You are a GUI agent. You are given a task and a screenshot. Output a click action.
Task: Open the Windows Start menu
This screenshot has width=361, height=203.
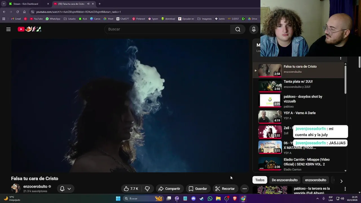coord(118,198)
